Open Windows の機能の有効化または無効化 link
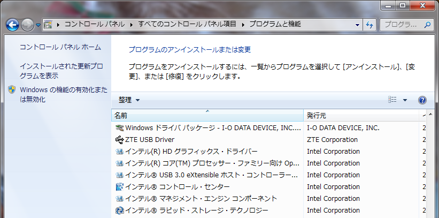 (64, 95)
